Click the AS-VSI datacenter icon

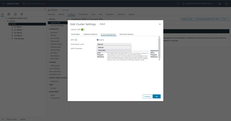pos(8,21)
